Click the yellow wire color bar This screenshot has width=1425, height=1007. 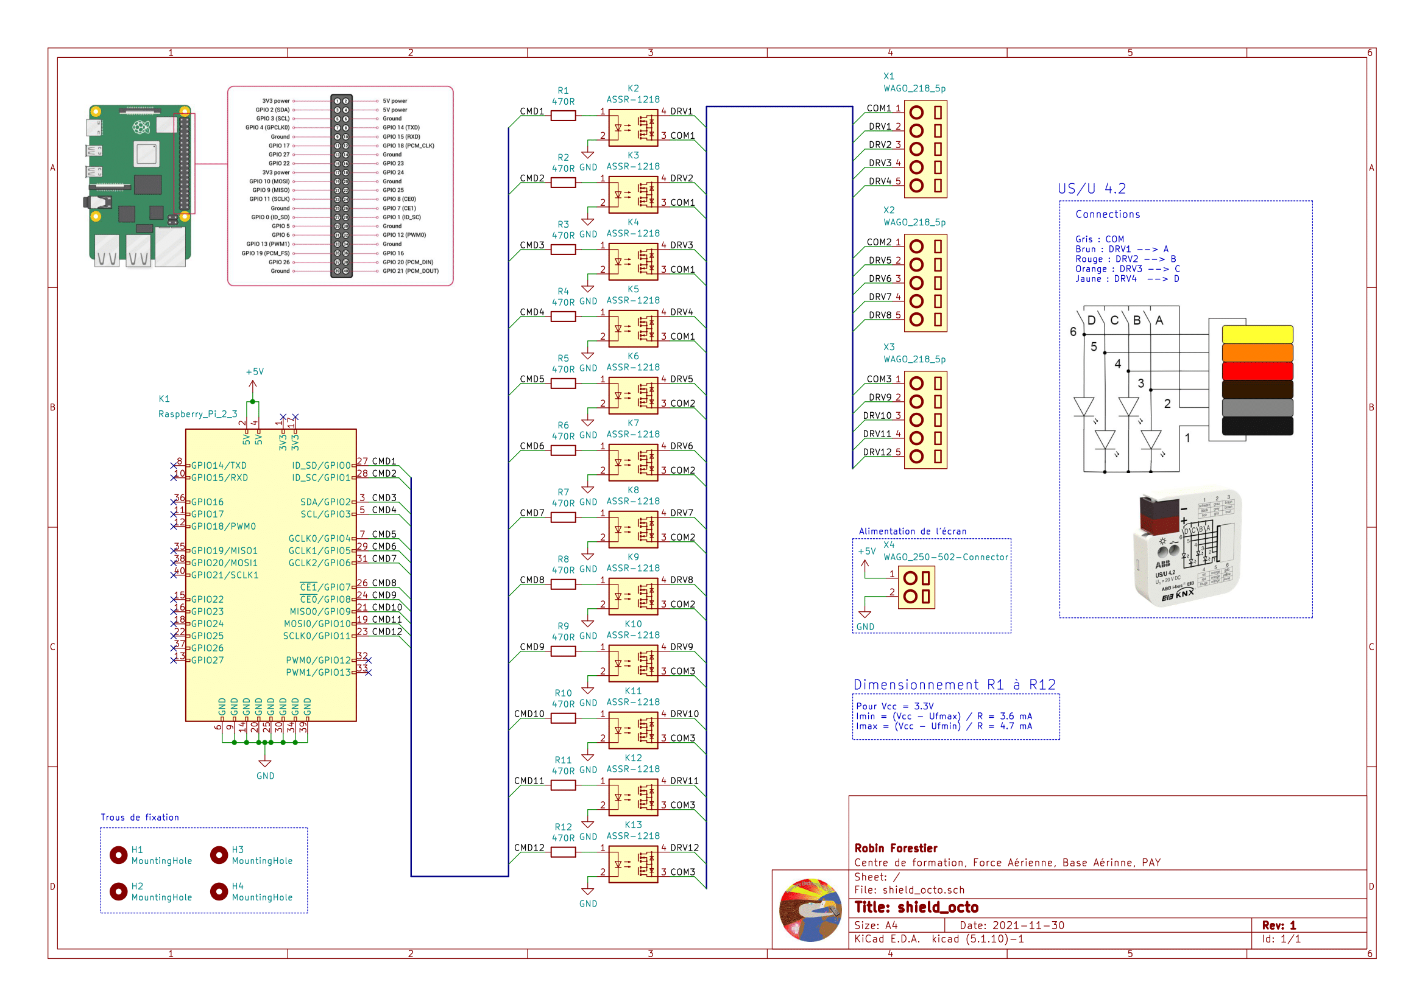[1257, 334]
